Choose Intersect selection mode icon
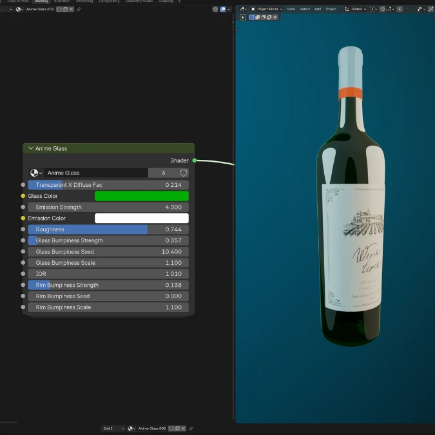 pyautogui.click(x=275, y=17)
